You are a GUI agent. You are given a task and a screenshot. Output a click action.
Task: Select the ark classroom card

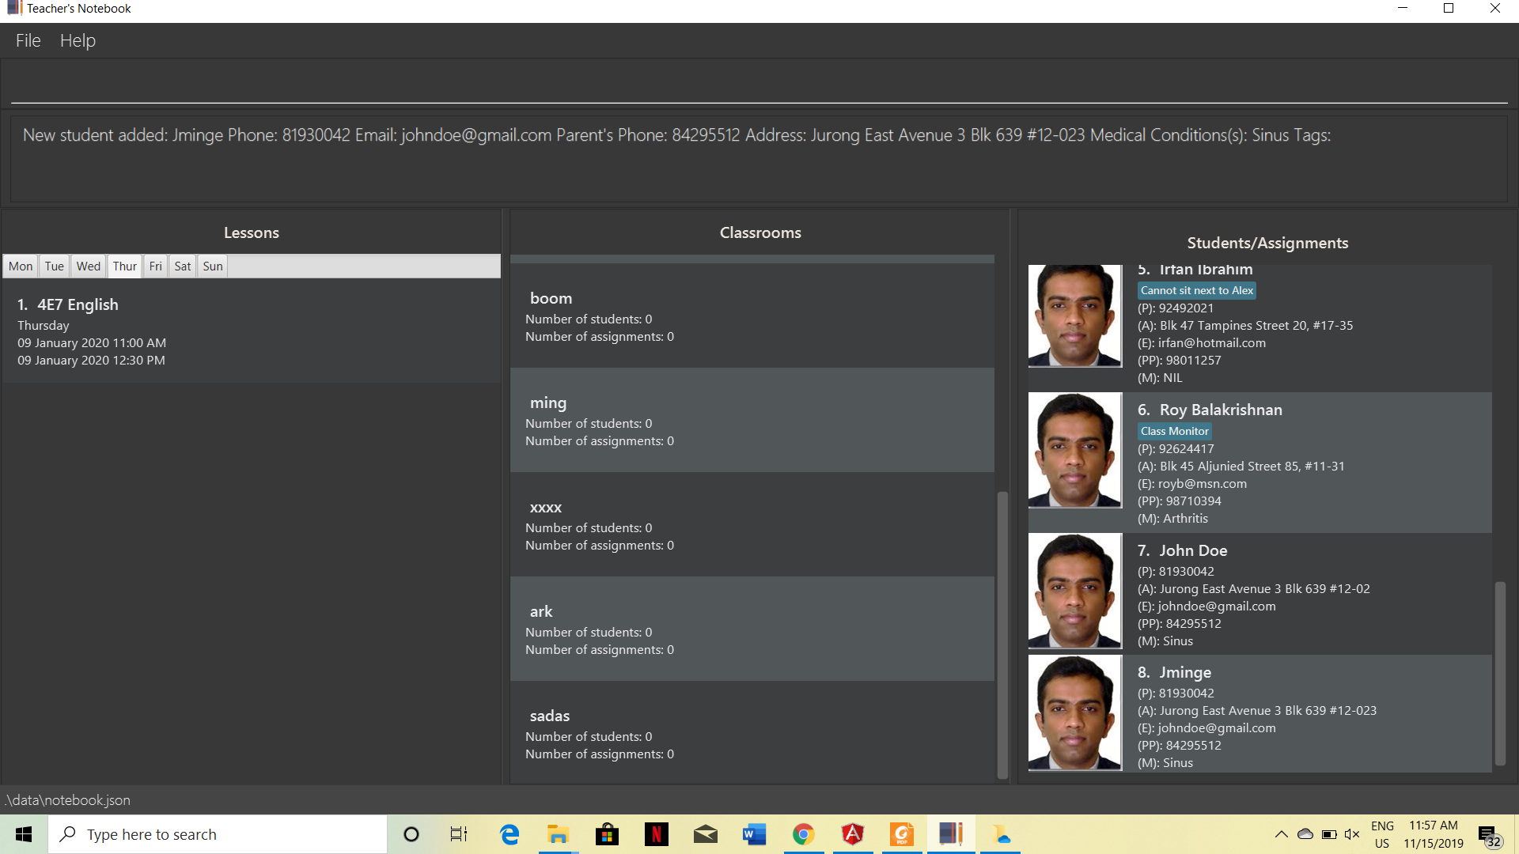click(752, 629)
